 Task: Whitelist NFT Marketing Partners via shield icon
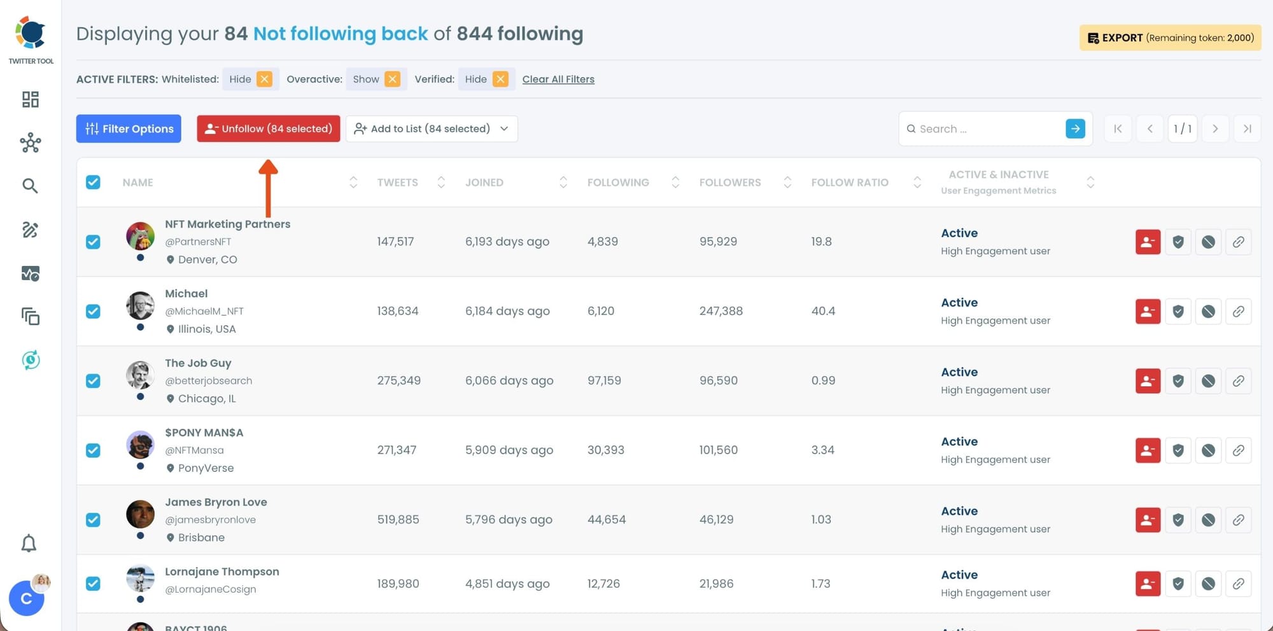(1178, 242)
